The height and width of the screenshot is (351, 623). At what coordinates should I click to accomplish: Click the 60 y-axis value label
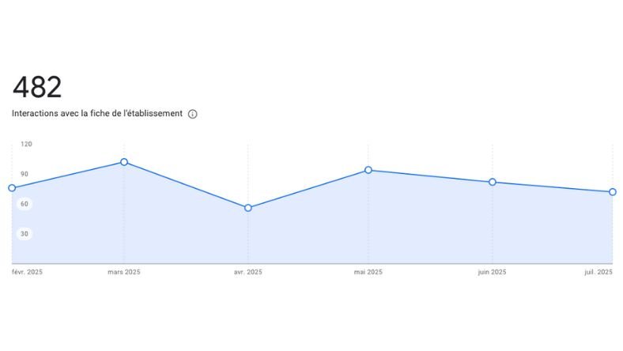click(25, 204)
